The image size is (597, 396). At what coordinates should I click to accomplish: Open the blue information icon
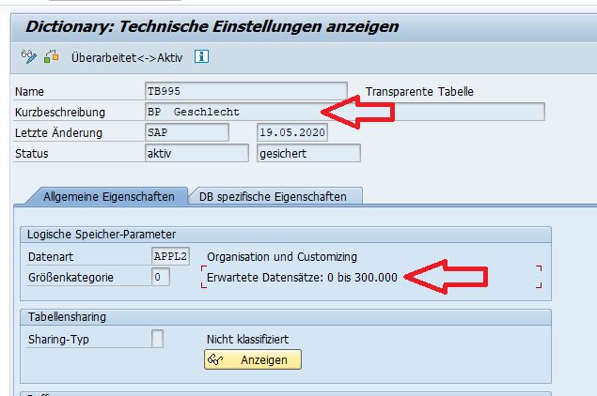pos(201,56)
